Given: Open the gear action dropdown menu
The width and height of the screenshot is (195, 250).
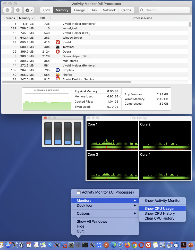Looking at the screenshot, I should (x=29, y=10).
